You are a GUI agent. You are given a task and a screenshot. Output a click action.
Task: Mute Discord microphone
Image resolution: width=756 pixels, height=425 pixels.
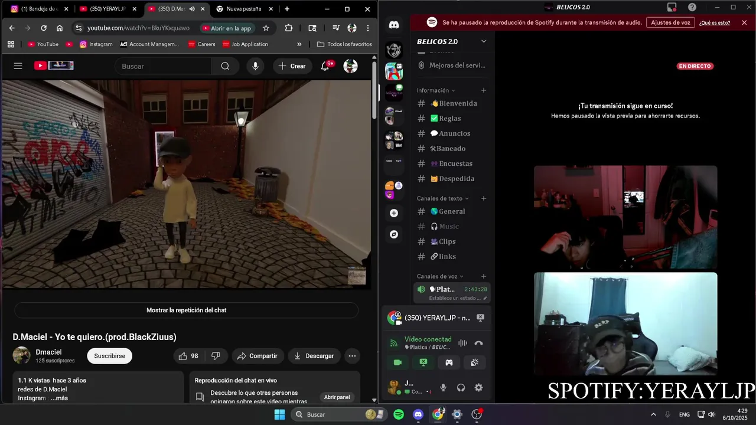pos(443,388)
